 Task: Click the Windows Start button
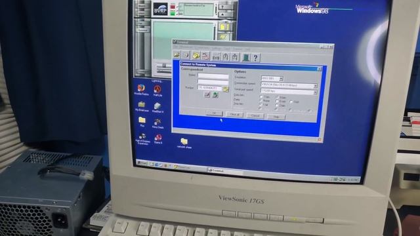142,163
